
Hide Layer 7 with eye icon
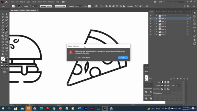pyautogui.click(x=151, y=18)
